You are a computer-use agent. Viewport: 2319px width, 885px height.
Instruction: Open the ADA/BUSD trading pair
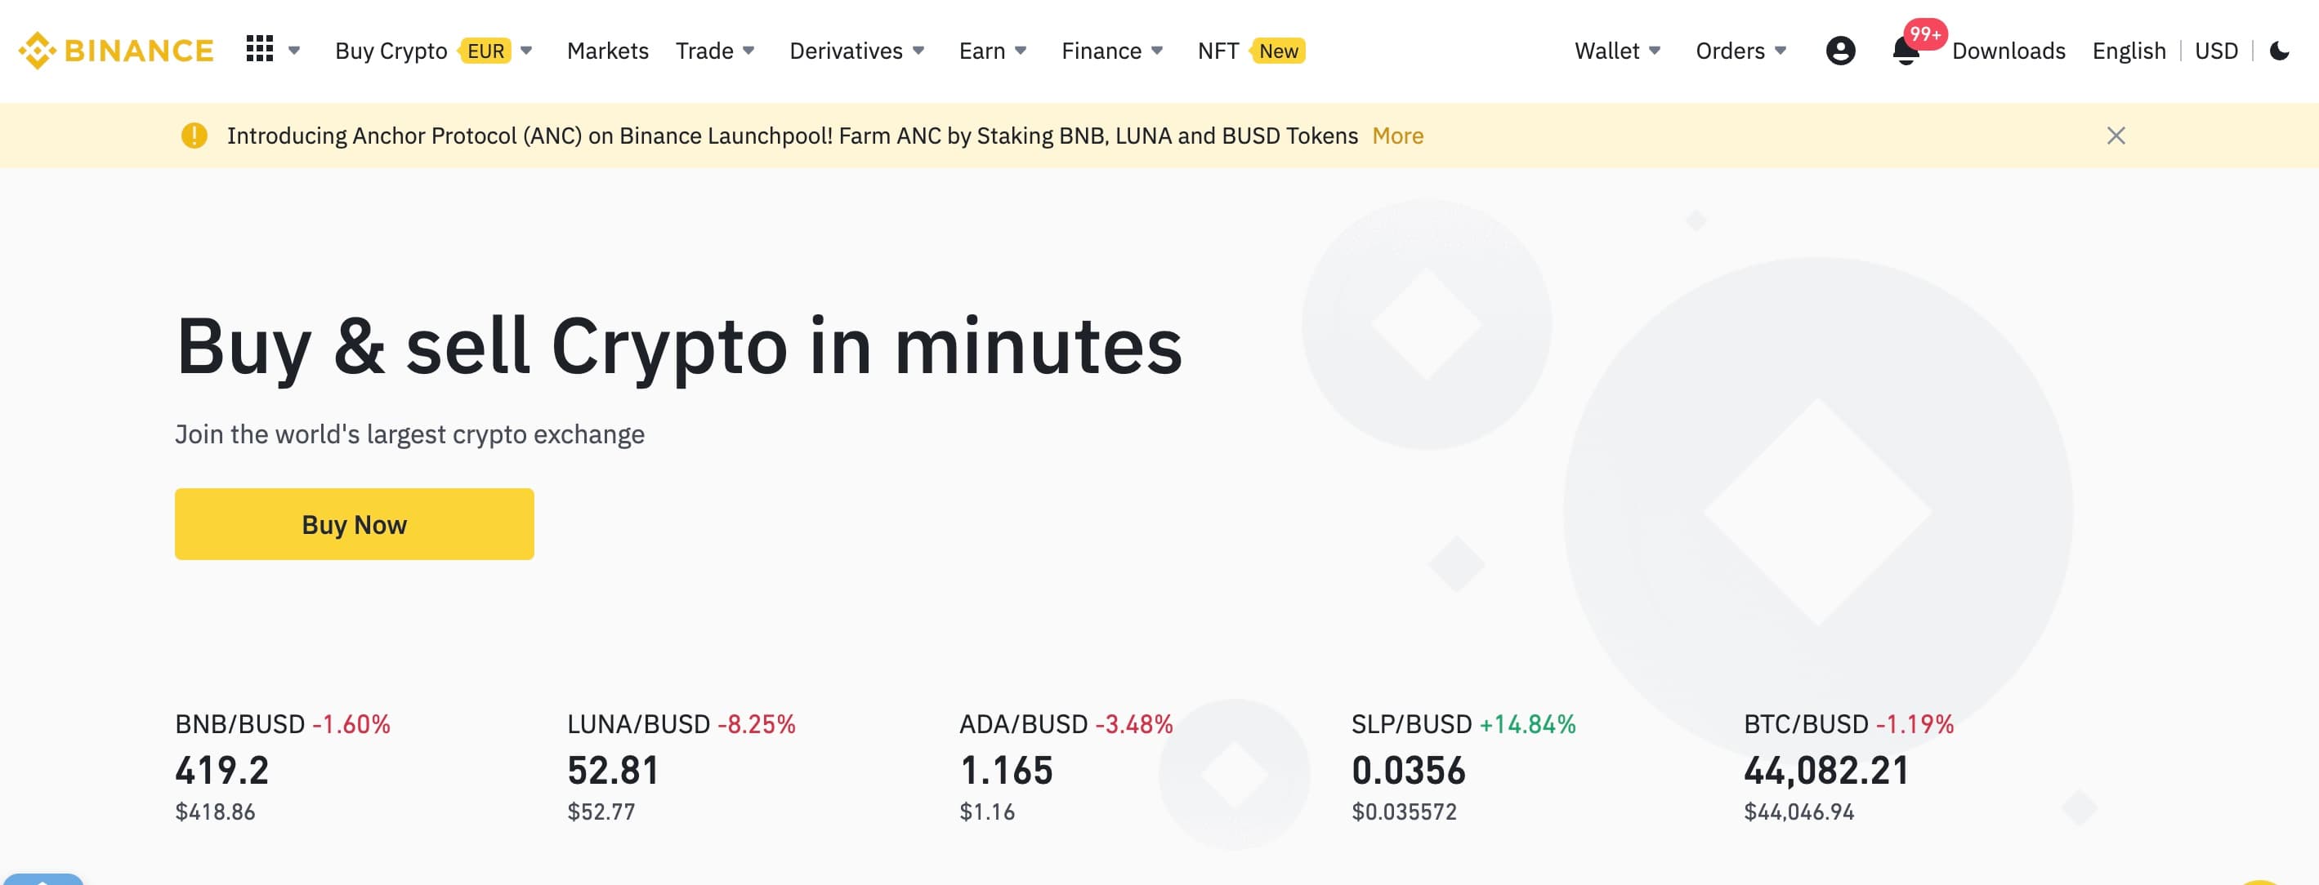coord(1024,724)
